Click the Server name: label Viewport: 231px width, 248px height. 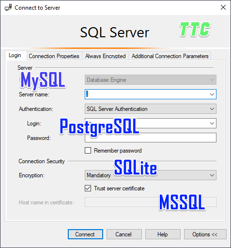[x=34, y=94]
